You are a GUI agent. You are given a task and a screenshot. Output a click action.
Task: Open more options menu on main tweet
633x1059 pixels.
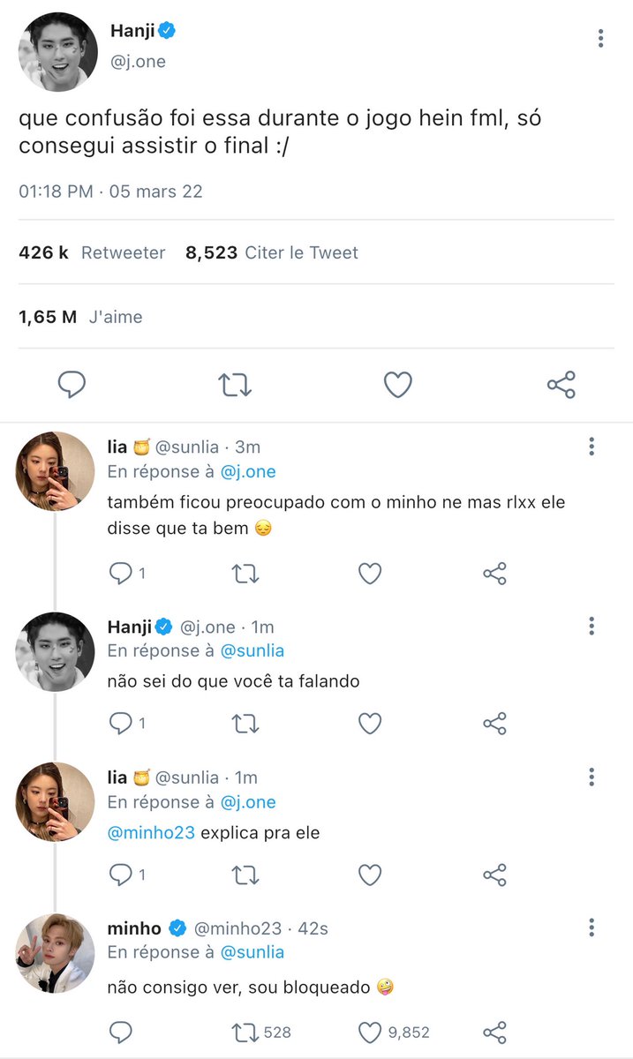[x=600, y=39]
